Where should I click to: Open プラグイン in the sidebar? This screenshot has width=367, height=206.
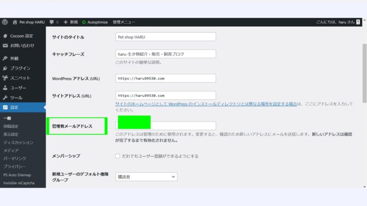coord(20,68)
